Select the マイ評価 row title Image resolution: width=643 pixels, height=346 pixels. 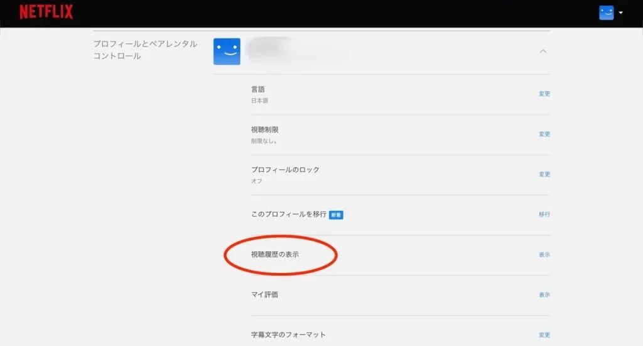click(x=264, y=295)
